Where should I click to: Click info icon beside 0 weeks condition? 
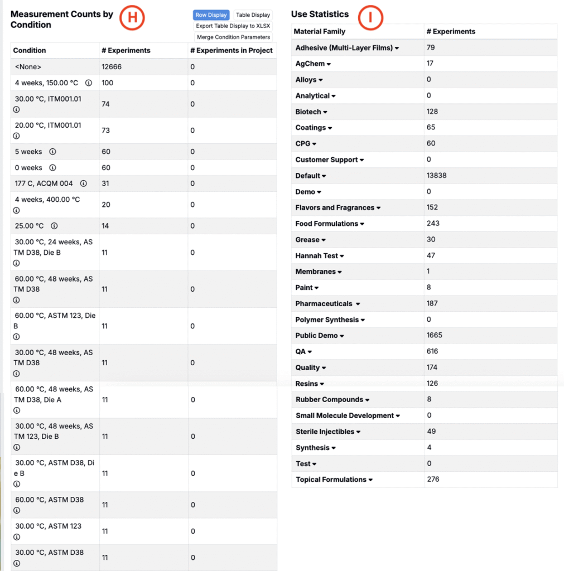52,168
